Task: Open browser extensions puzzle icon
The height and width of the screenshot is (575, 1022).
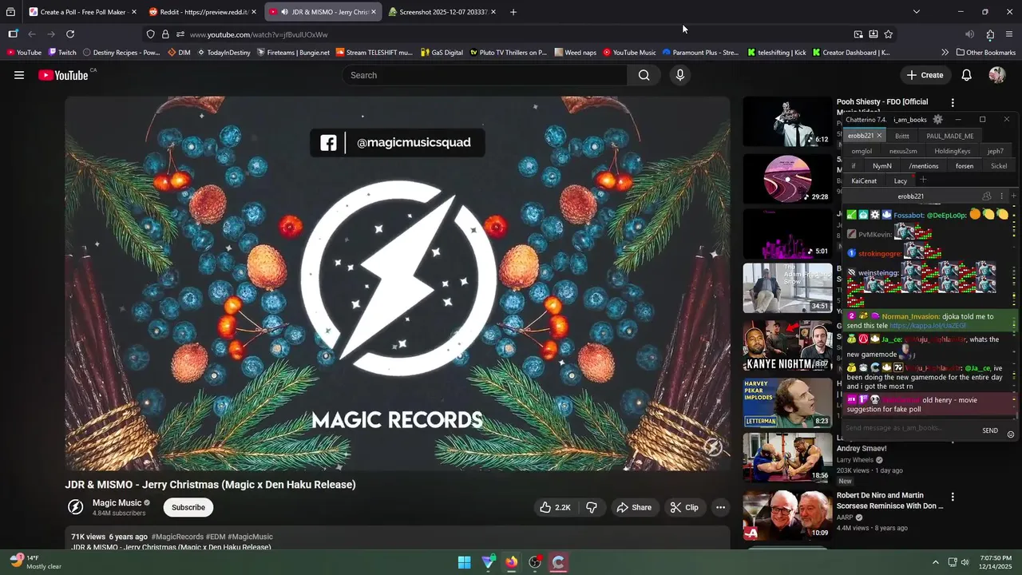Action: pos(990,34)
